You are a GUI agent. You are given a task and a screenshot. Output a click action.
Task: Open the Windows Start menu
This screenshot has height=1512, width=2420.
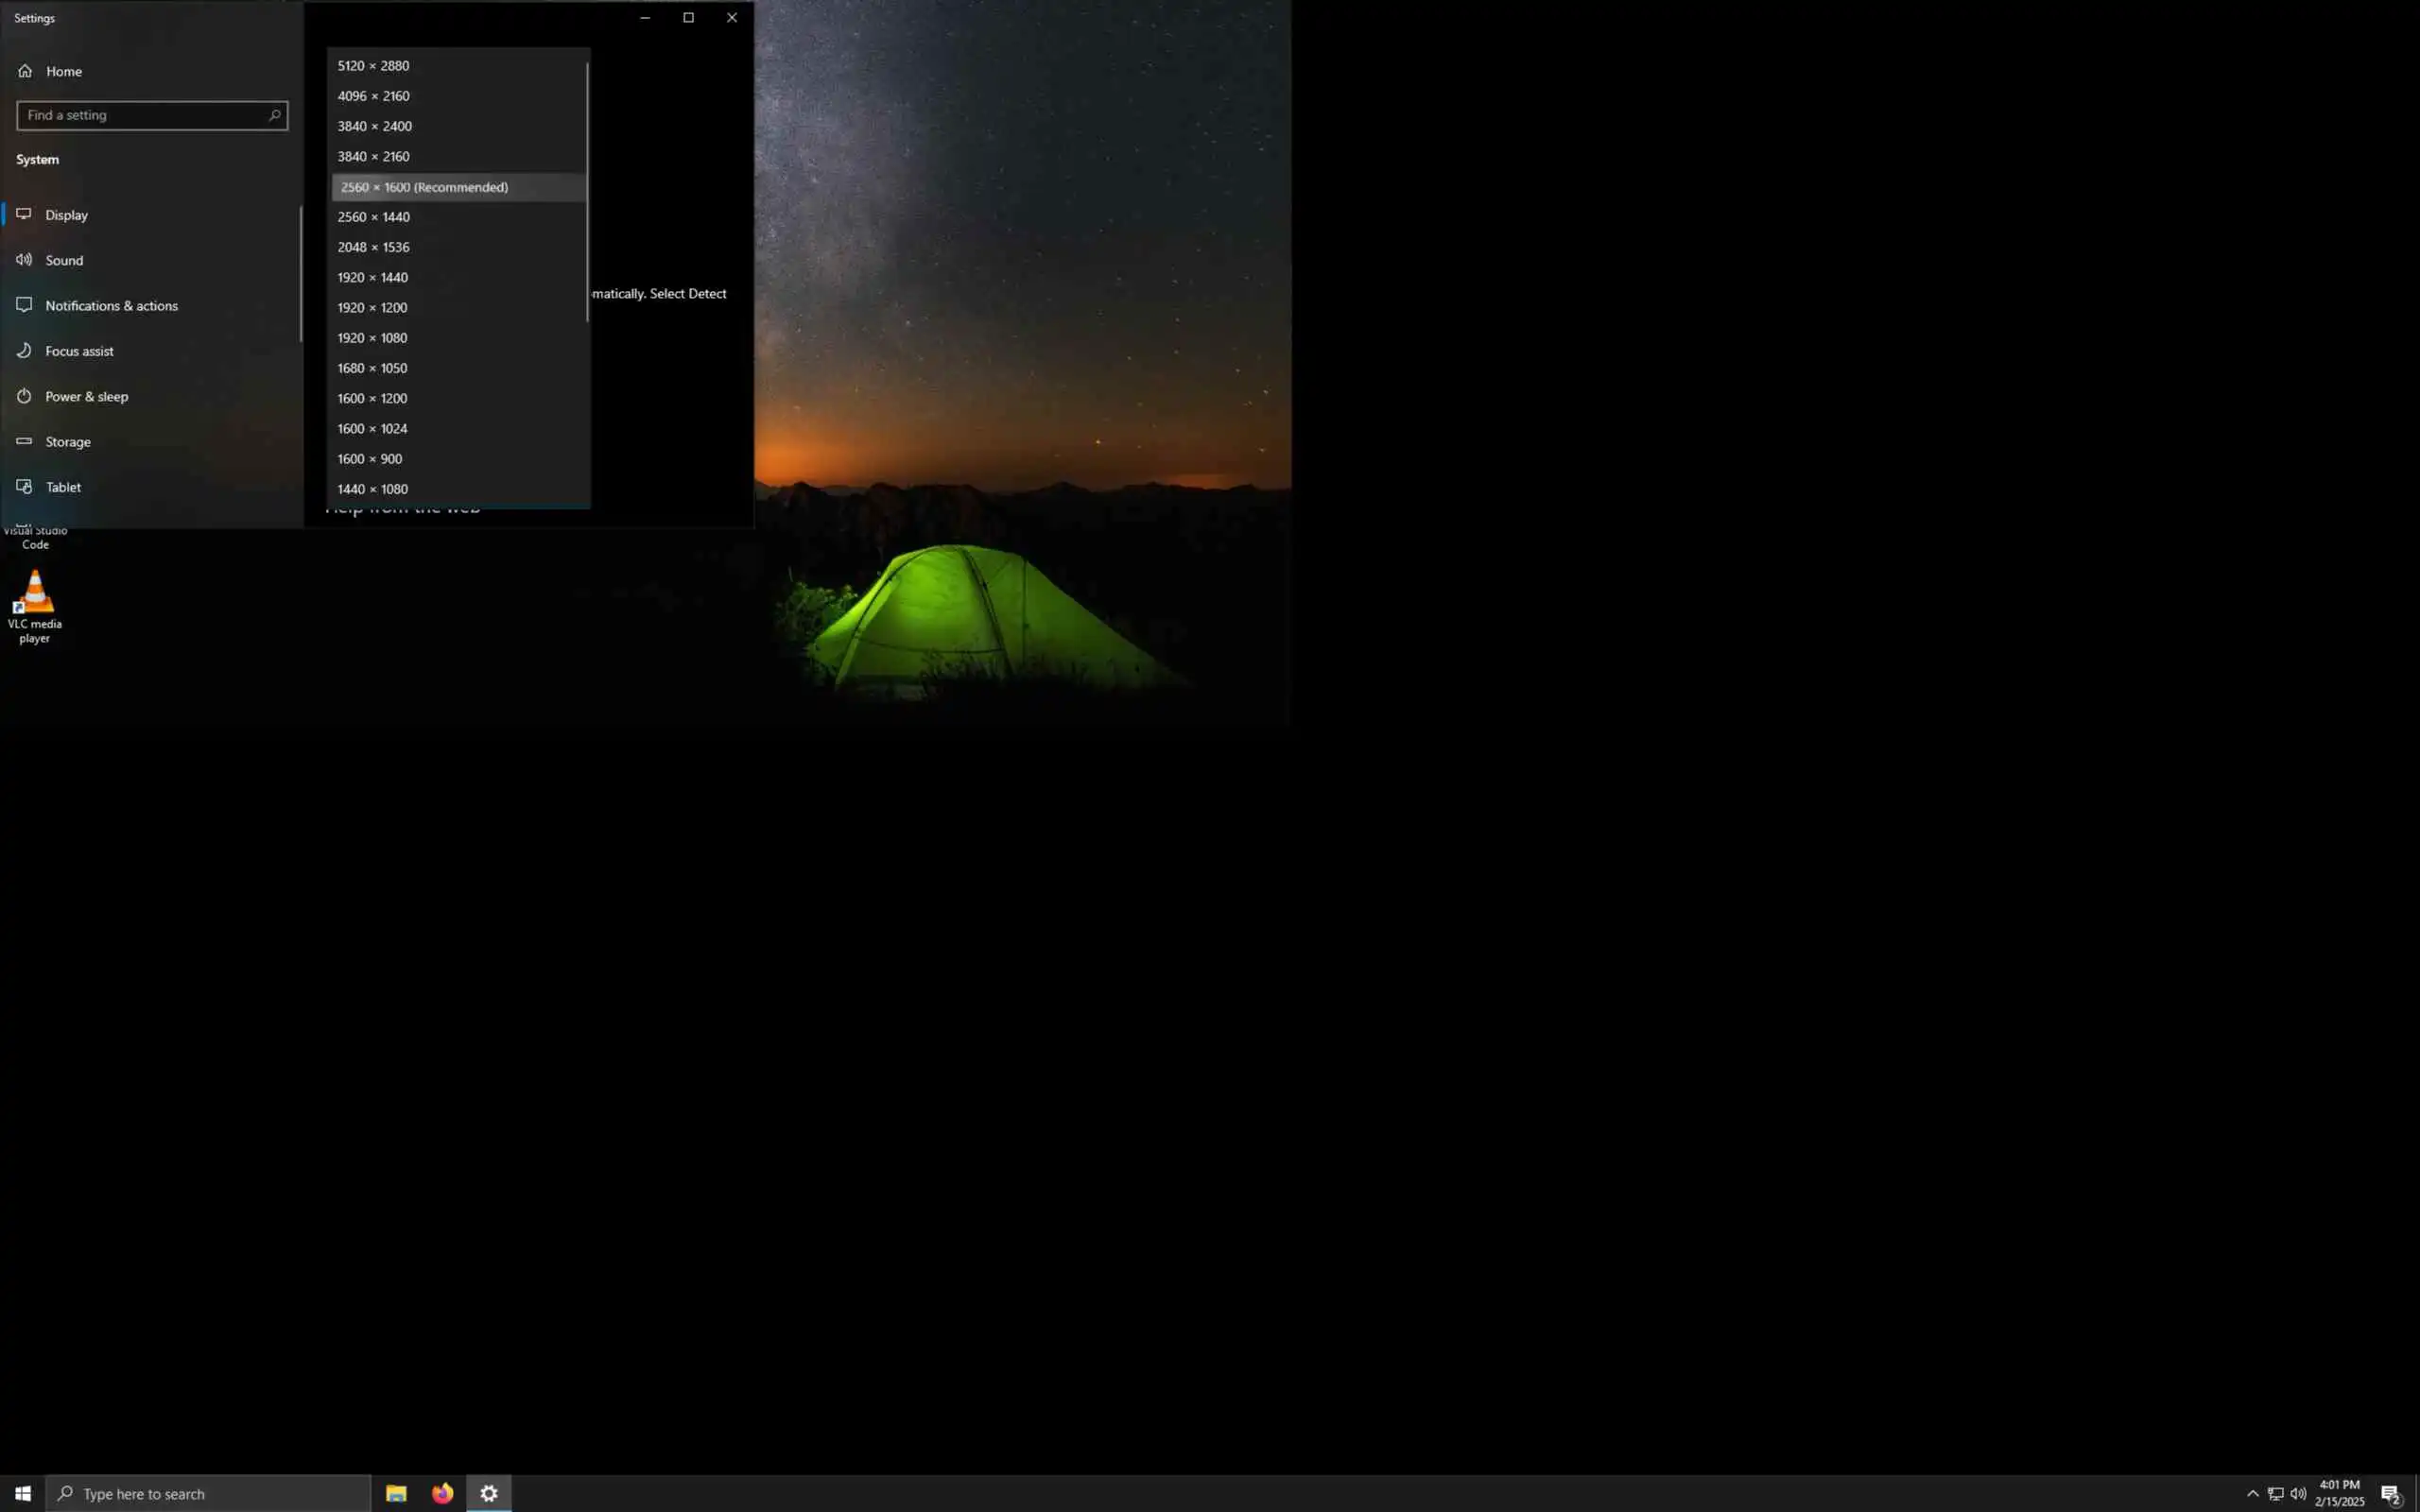pyautogui.click(x=22, y=1493)
